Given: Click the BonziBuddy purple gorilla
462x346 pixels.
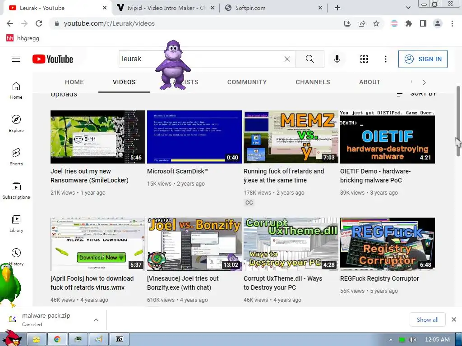Looking at the screenshot, I should [173, 65].
